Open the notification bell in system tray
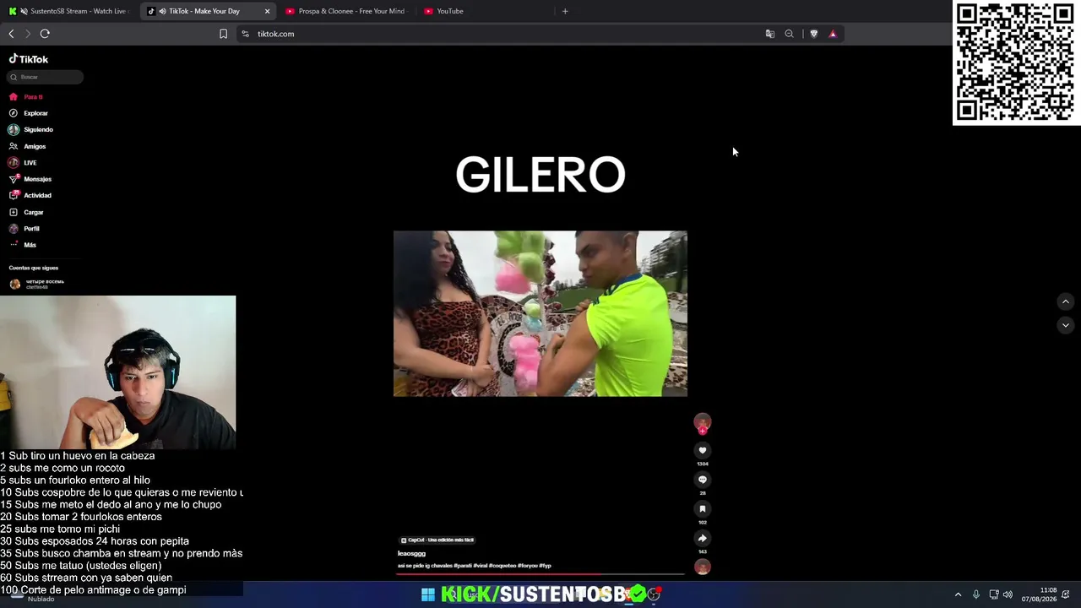This screenshot has height=608, width=1081. coord(1066,594)
